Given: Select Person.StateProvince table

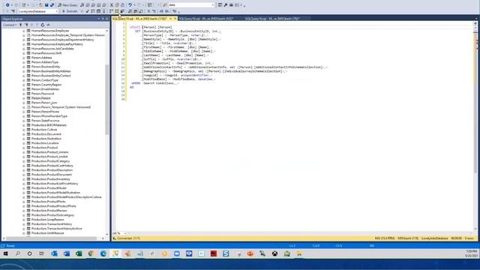Looking at the screenshot, I should pyautogui.click(x=46, y=120).
